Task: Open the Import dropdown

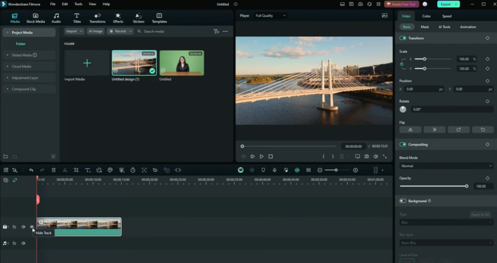Action: [74, 31]
